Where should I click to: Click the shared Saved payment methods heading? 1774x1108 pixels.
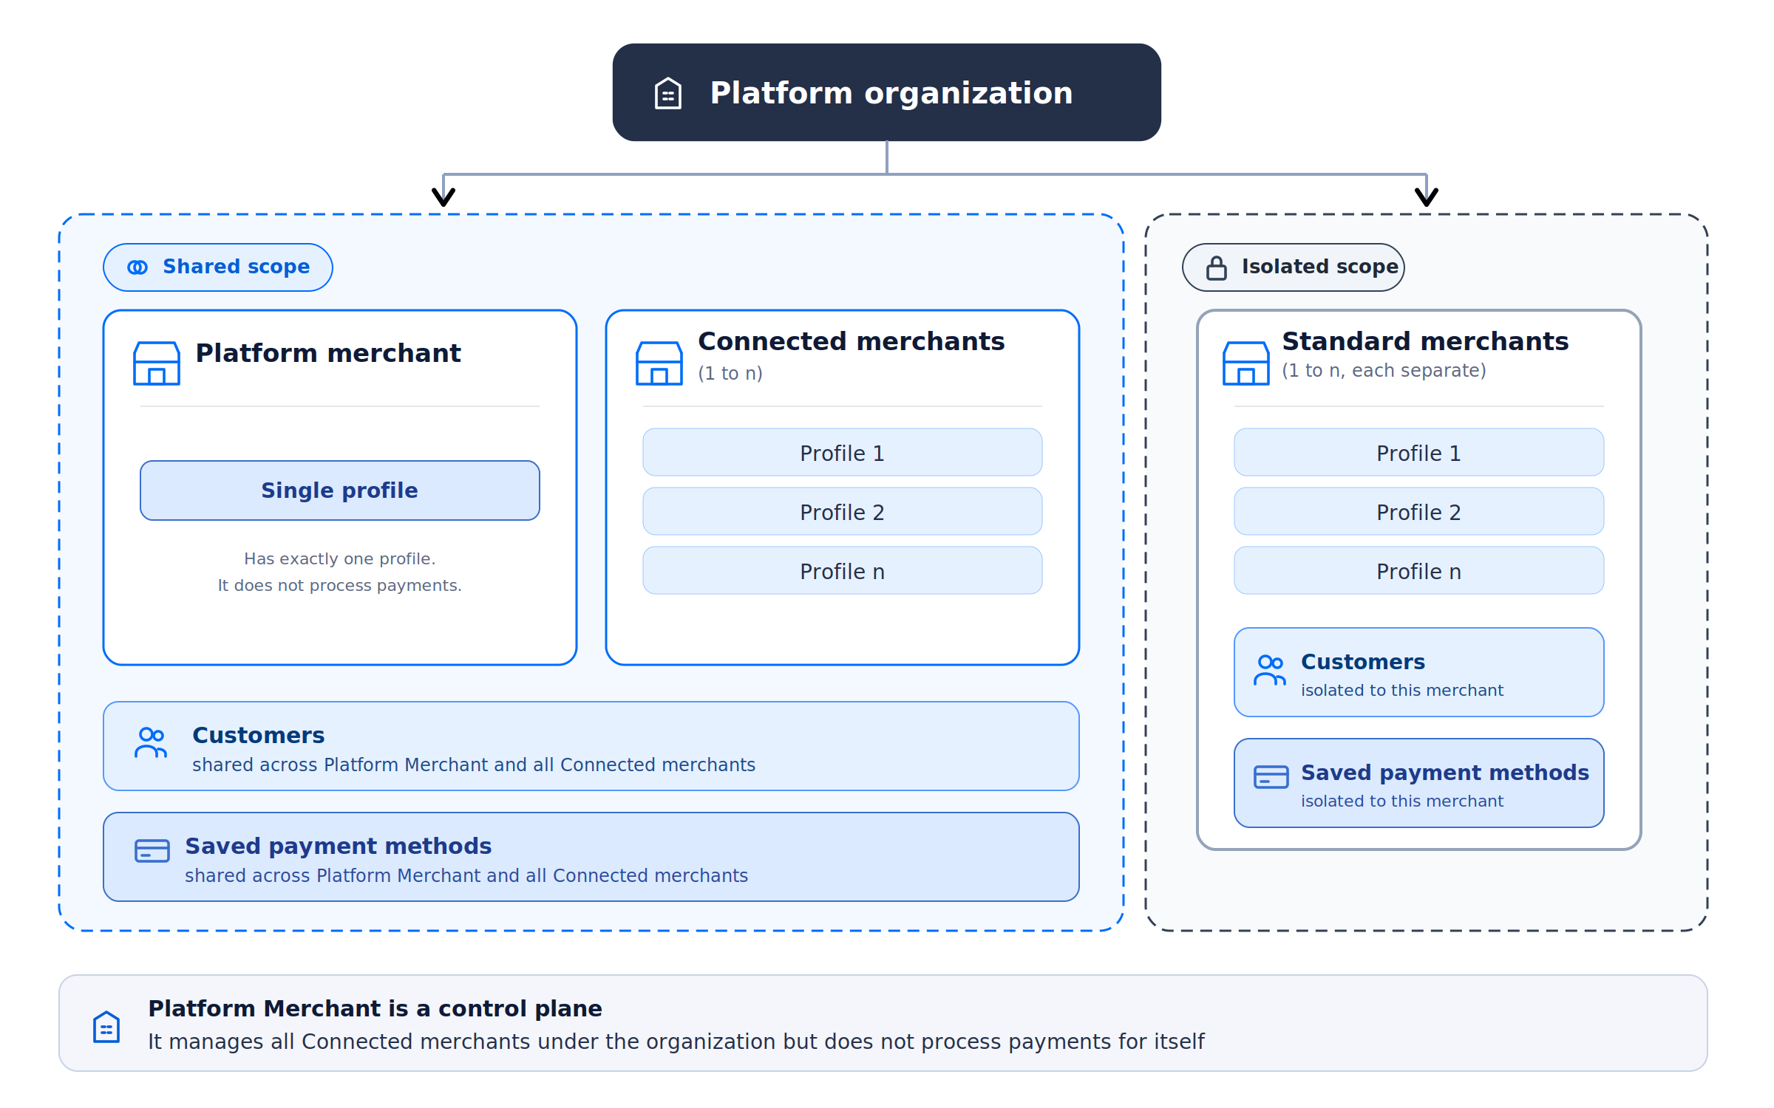[x=339, y=847]
